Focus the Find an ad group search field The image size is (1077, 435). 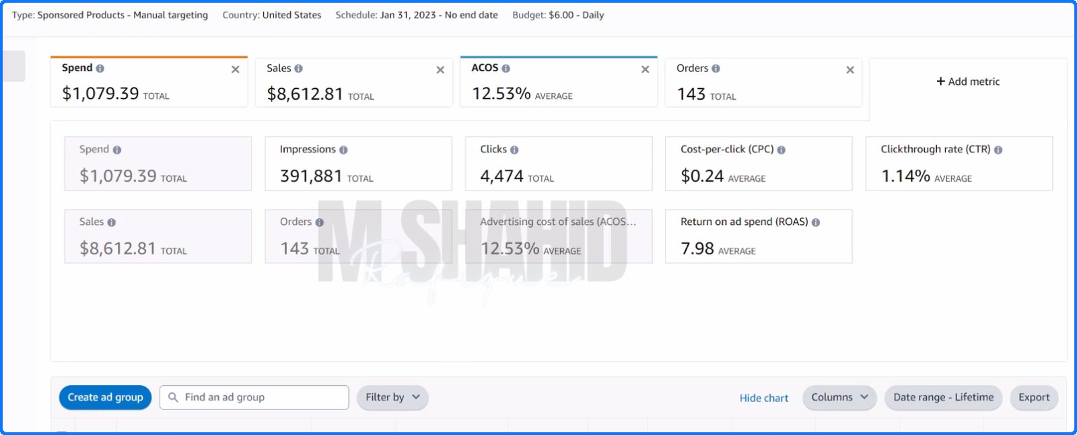tap(254, 397)
